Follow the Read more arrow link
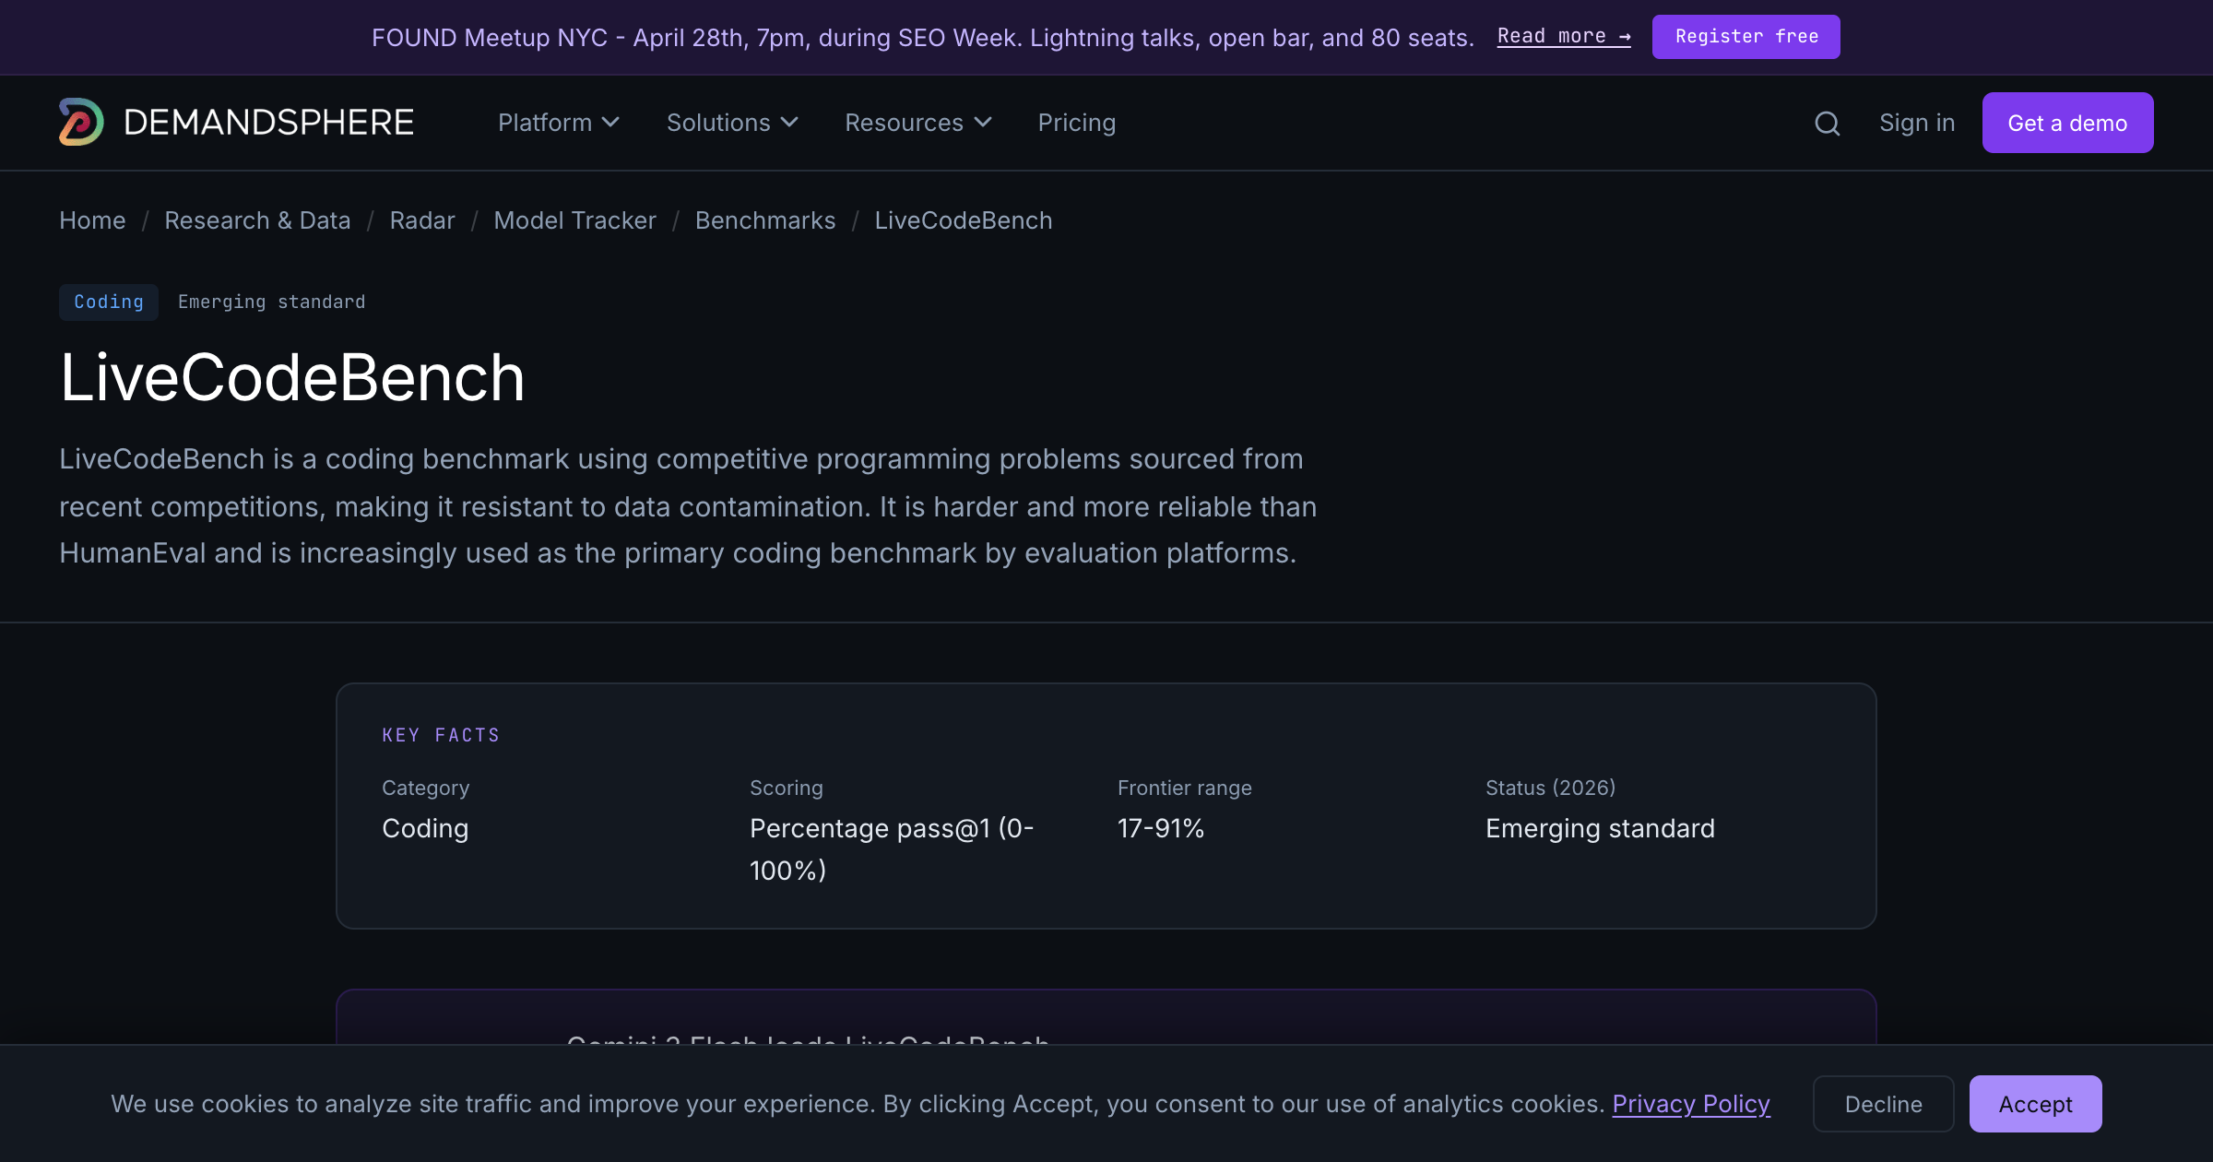The image size is (2213, 1162). tap(1564, 37)
